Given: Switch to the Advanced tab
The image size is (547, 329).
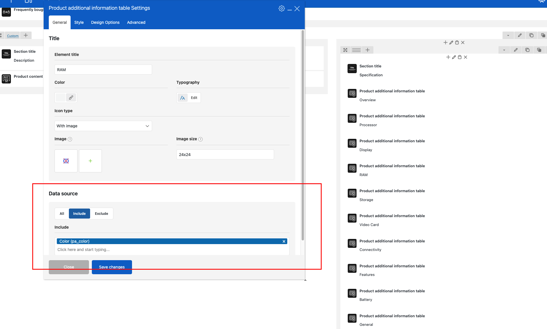Looking at the screenshot, I should pos(136,22).
